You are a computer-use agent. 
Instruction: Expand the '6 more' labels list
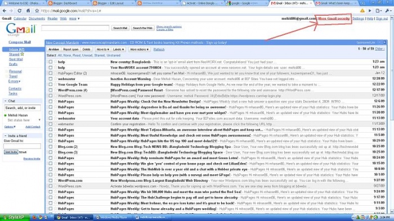[x=14, y=81]
